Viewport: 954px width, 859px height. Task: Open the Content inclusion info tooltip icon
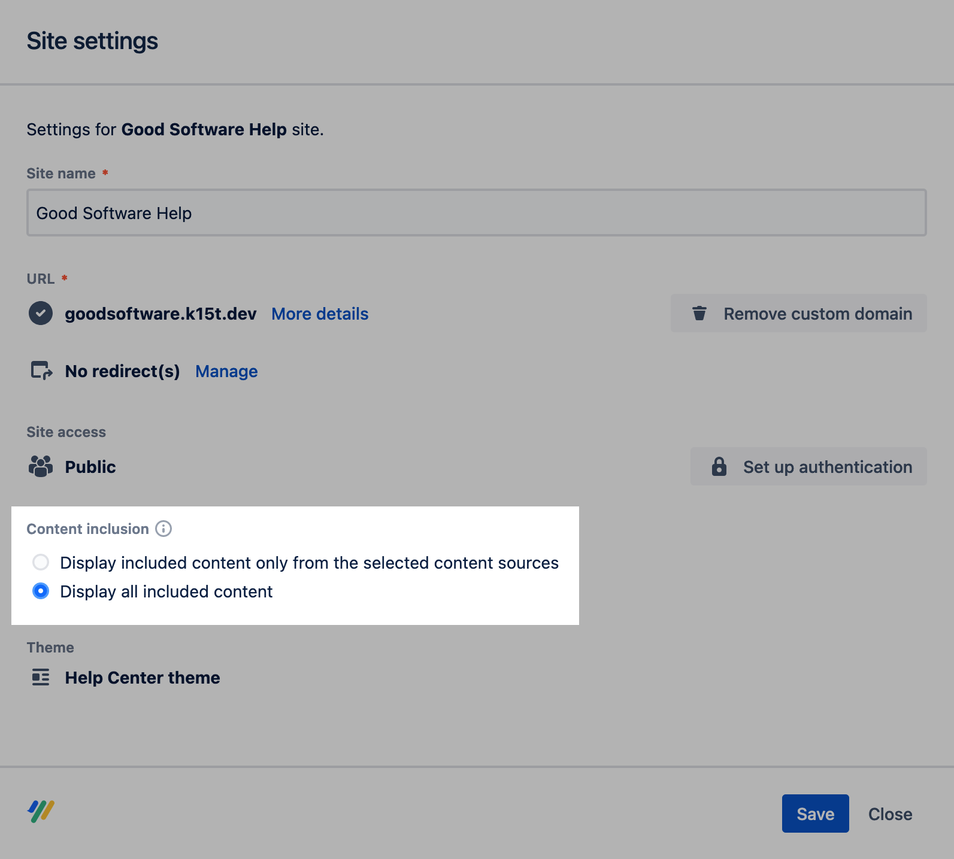(163, 529)
